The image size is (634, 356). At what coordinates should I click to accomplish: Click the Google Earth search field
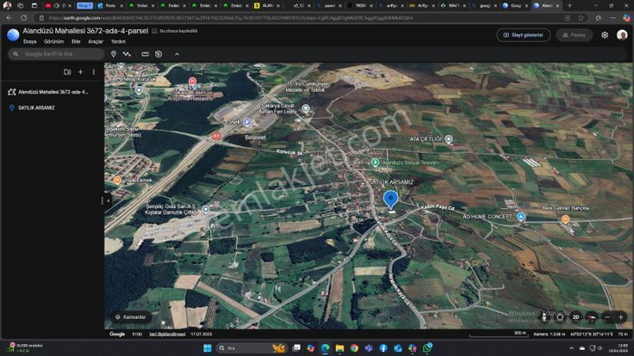click(x=56, y=53)
